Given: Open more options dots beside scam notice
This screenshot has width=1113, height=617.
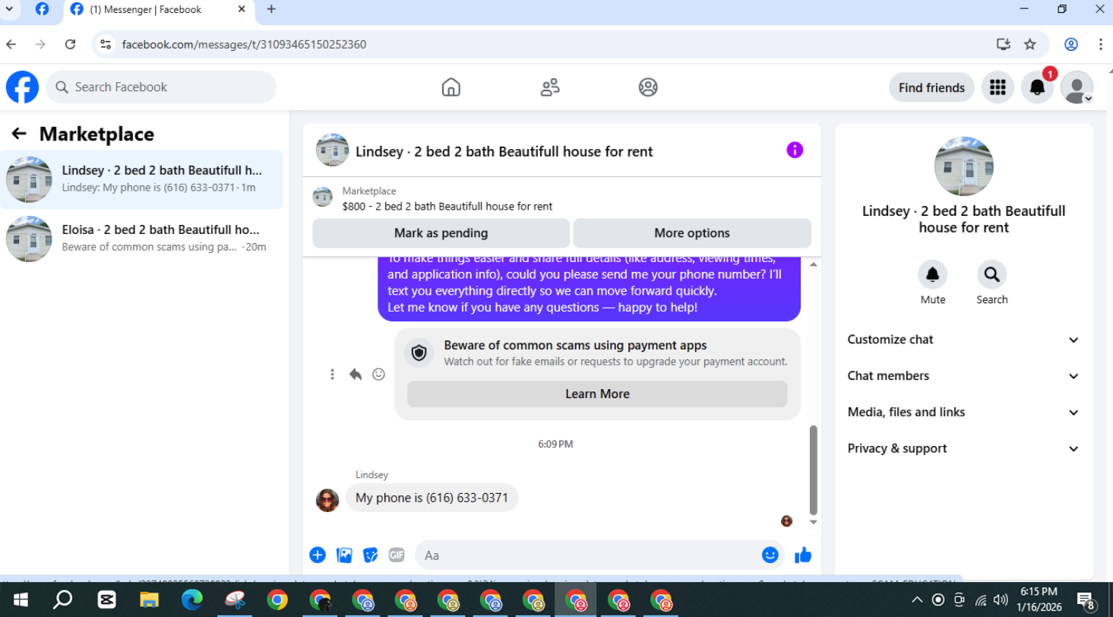Looking at the screenshot, I should [332, 374].
